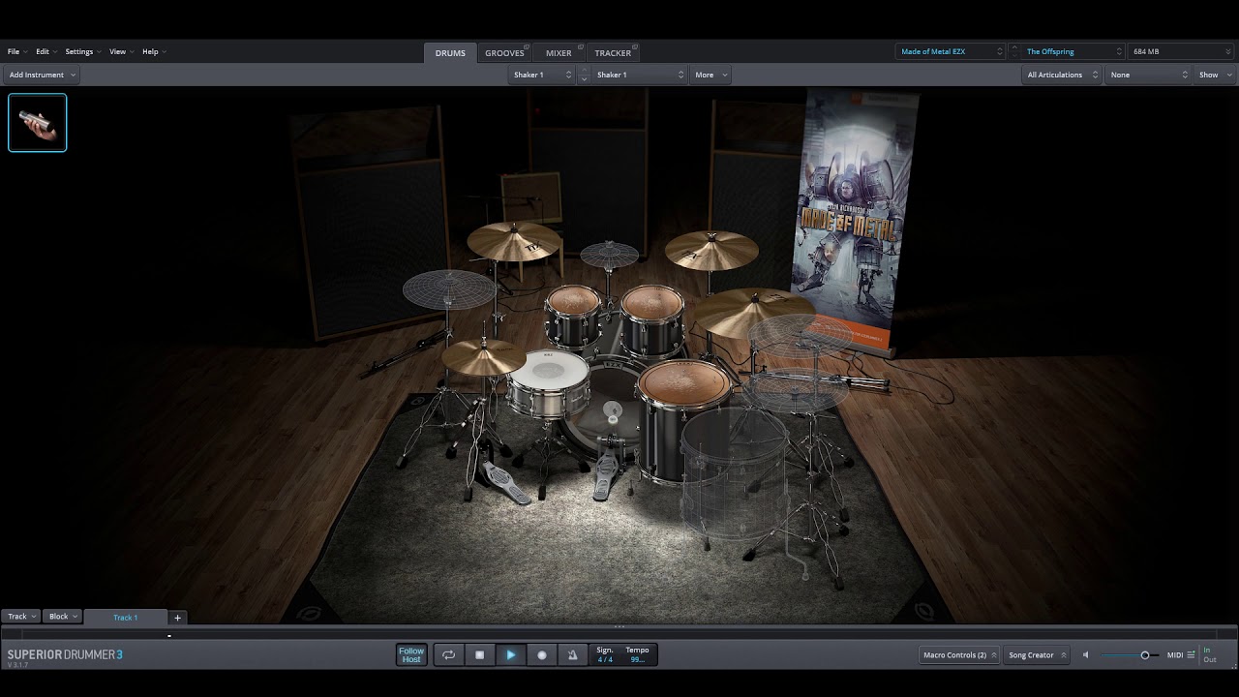Select the shaker instrument thumbnail

(x=38, y=123)
